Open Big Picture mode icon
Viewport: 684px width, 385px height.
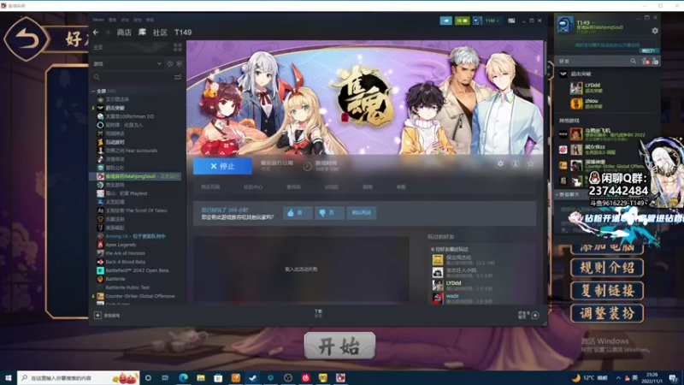(x=511, y=21)
